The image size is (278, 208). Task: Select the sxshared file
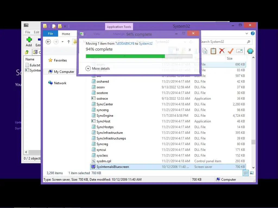[x=168, y=81]
